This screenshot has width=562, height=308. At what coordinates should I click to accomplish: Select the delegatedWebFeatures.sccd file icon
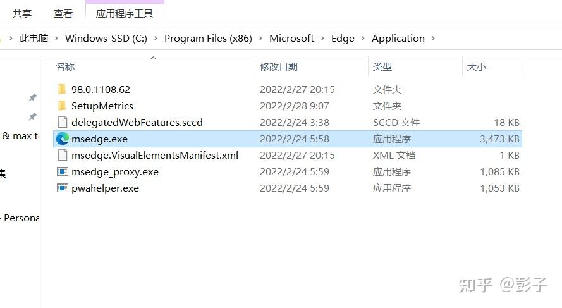coord(63,122)
